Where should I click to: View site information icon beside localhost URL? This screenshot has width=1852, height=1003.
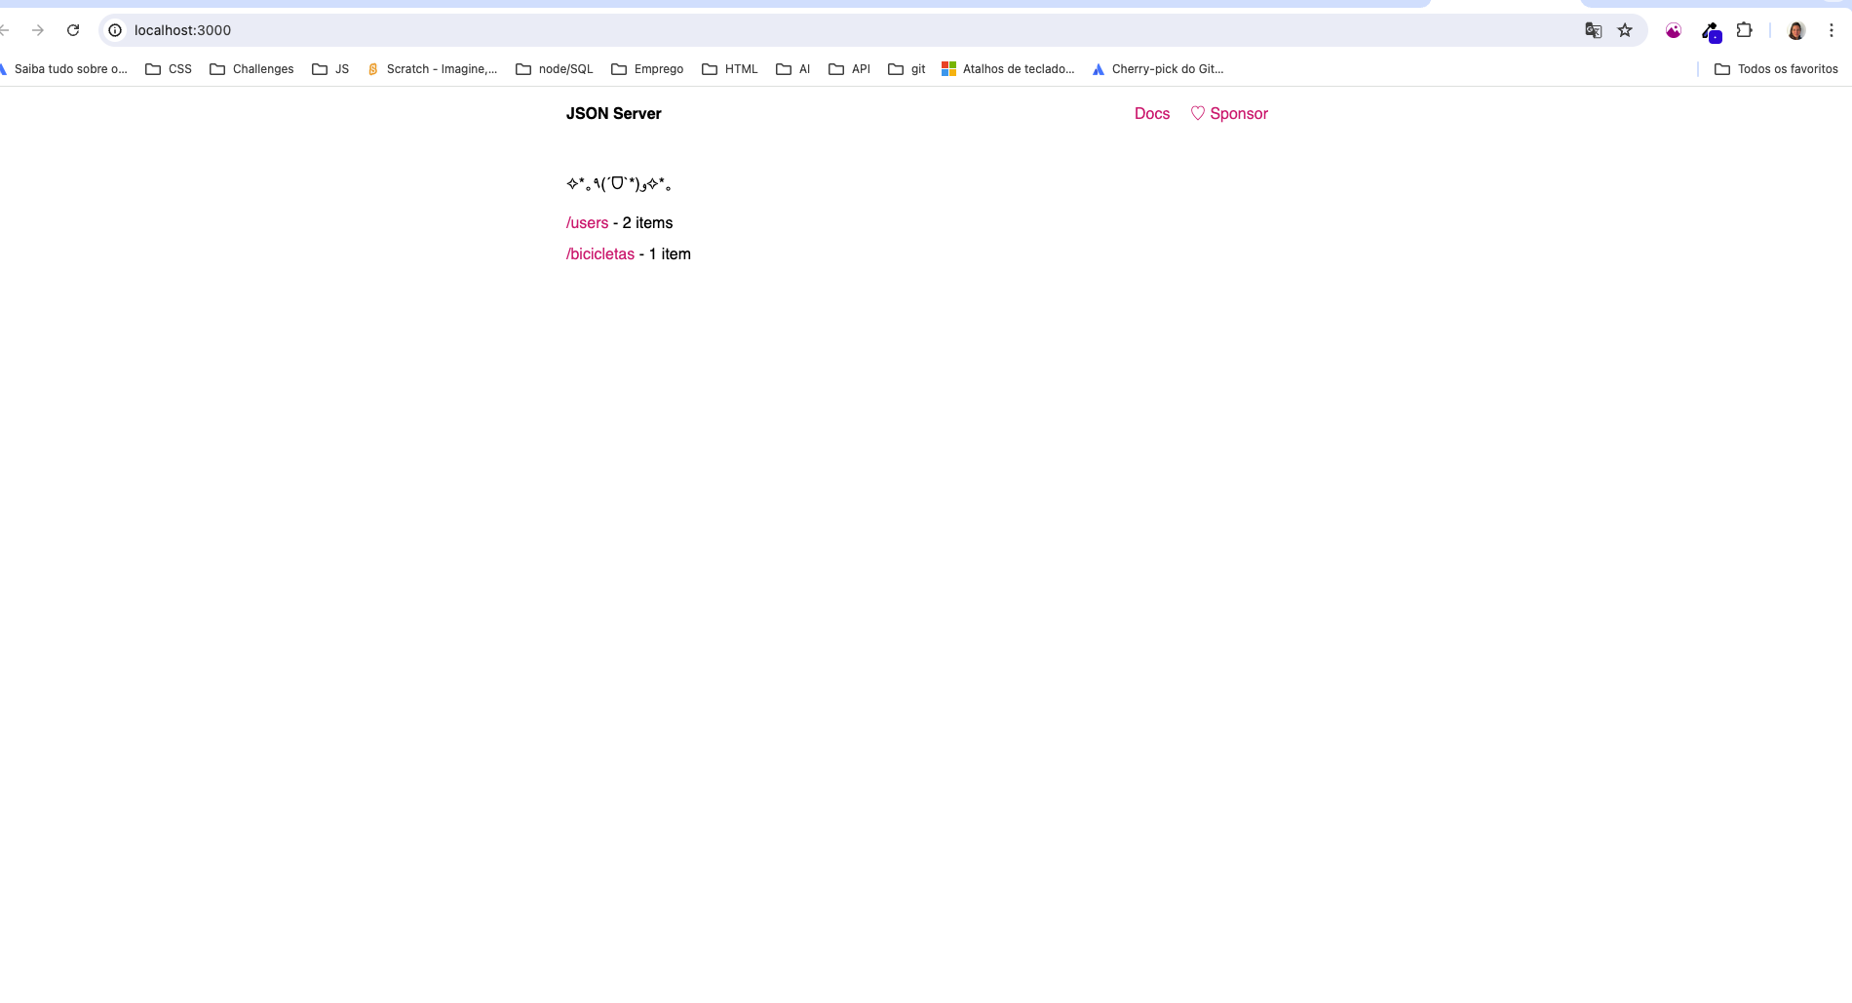tap(115, 30)
